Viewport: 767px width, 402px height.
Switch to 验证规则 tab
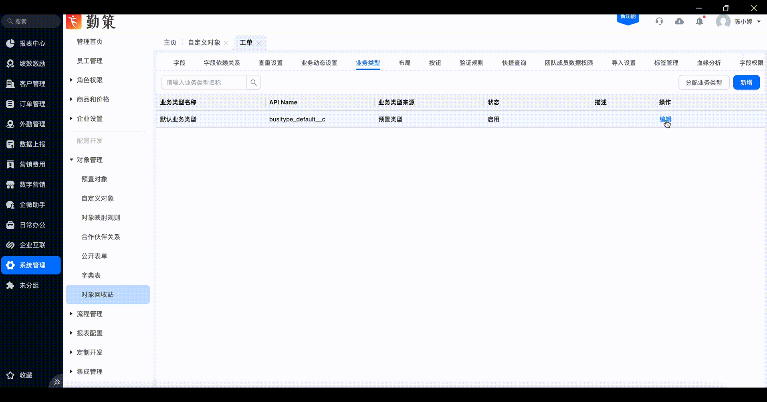[x=471, y=63]
